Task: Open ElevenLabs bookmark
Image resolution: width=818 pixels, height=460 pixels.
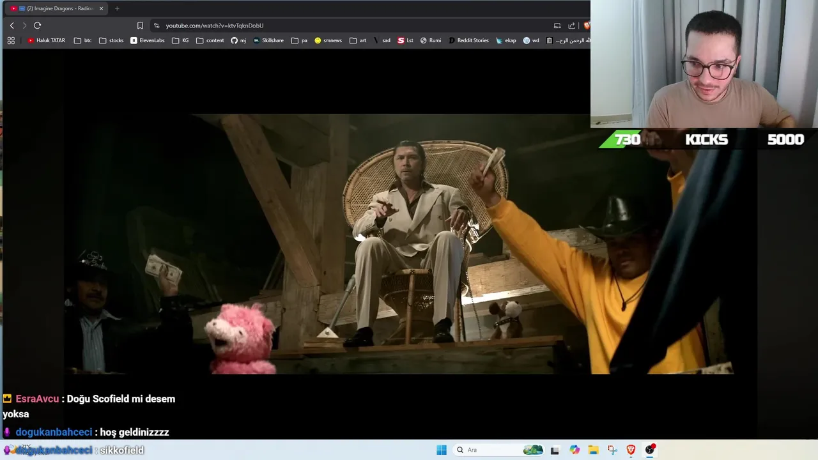Action: click(x=148, y=40)
